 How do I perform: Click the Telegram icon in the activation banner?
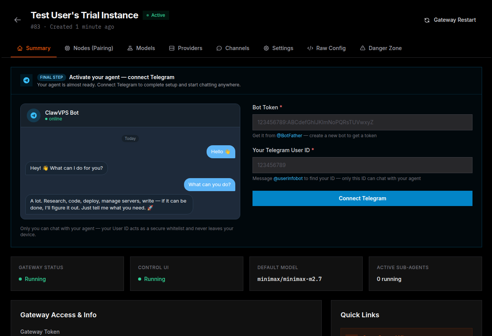click(26, 80)
